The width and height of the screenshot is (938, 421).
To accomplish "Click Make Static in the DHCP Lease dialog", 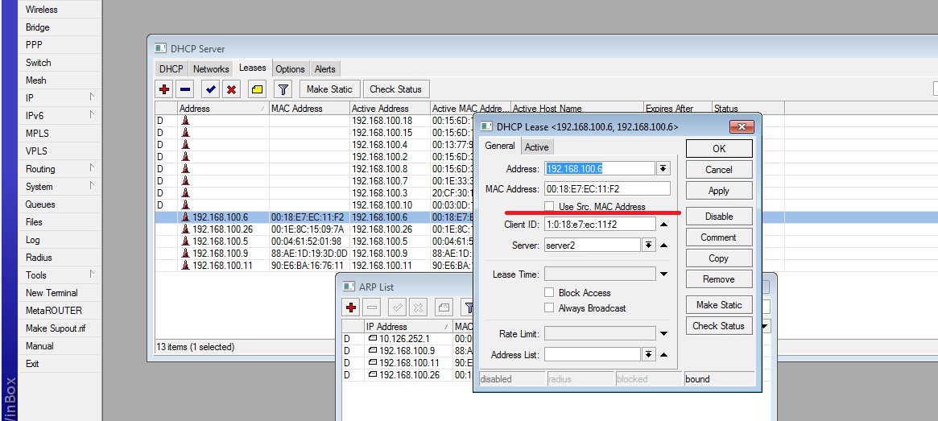I will [718, 305].
